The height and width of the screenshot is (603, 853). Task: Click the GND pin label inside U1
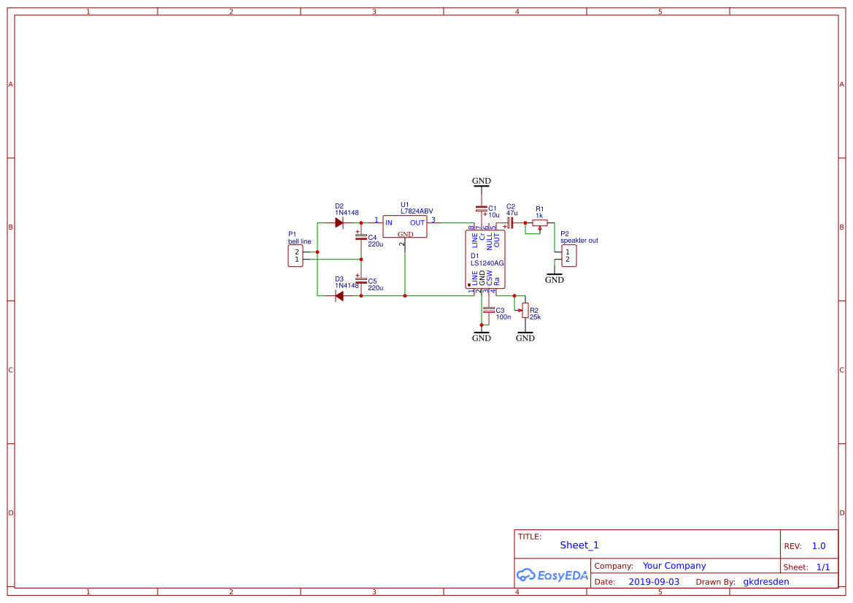tap(405, 234)
